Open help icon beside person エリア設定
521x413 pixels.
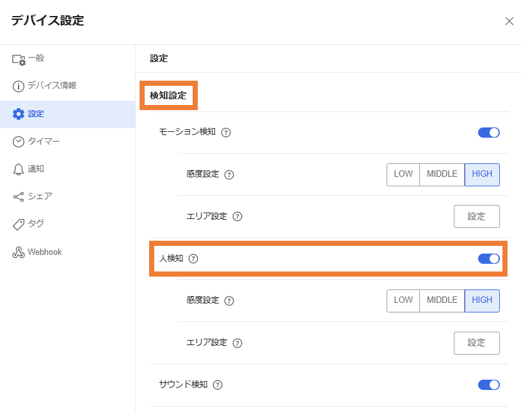[x=237, y=343]
